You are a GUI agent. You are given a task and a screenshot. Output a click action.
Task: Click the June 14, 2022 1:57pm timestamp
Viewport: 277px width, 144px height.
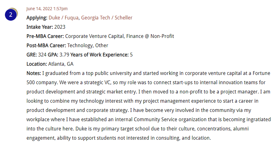click(47, 9)
